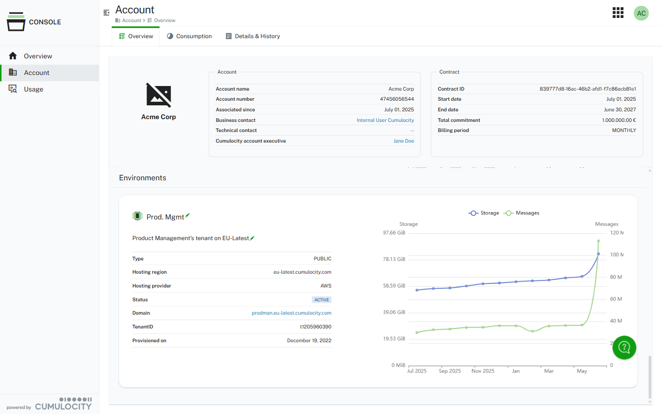Image resolution: width=662 pixels, height=414 pixels.
Task: Collapse the sidebar navigation toggle icon
Action: [106, 13]
